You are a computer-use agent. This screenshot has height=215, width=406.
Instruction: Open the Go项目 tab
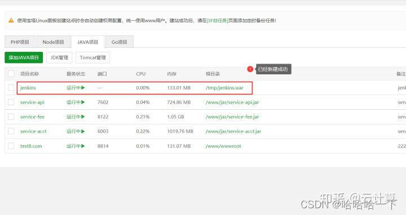(x=120, y=42)
